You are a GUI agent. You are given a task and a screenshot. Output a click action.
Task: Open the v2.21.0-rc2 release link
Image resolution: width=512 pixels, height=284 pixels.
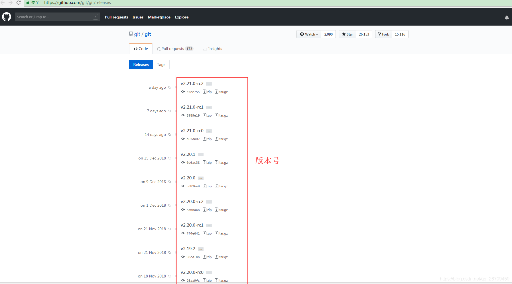coord(192,83)
